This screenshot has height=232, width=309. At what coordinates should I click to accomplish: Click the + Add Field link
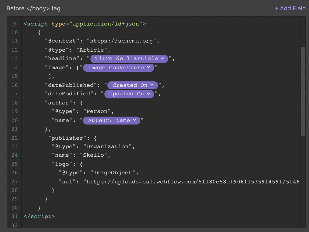tap(290, 8)
